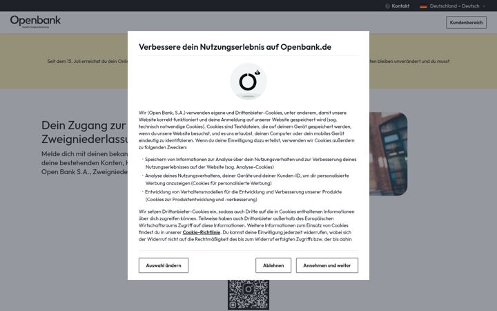Screen dimensions: 497x311
Task: Click the 'Speichern von Informationen zur Analyse' bullet text
Action: (x=251, y=163)
